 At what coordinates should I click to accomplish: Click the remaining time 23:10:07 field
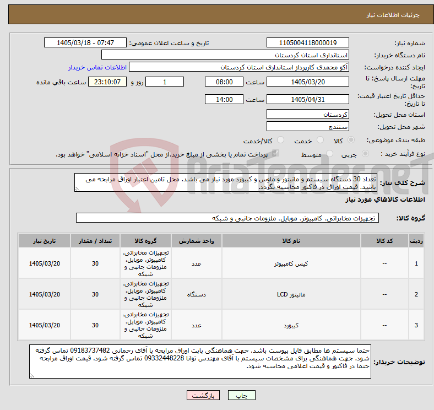click(107, 82)
